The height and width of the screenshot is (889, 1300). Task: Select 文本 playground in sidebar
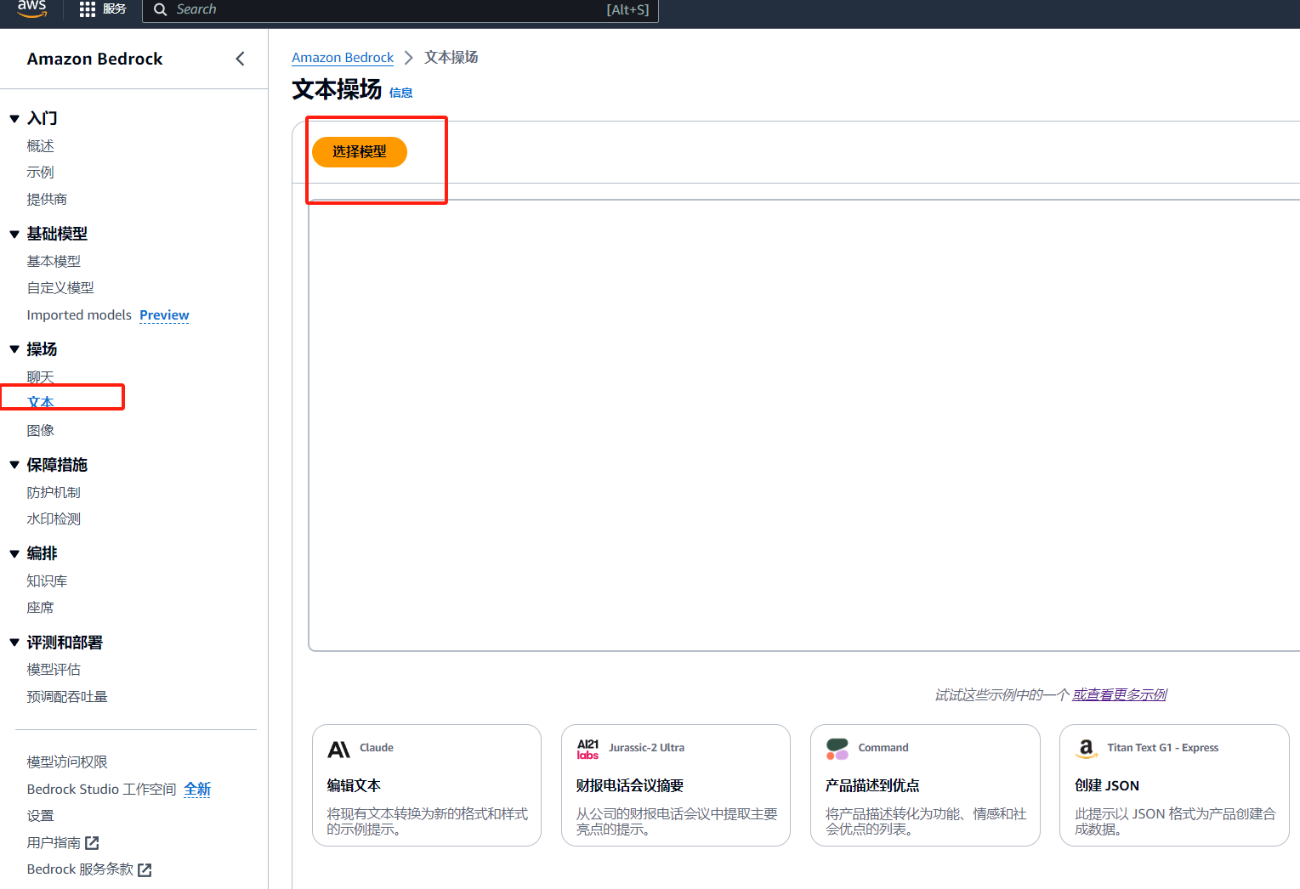click(x=40, y=403)
